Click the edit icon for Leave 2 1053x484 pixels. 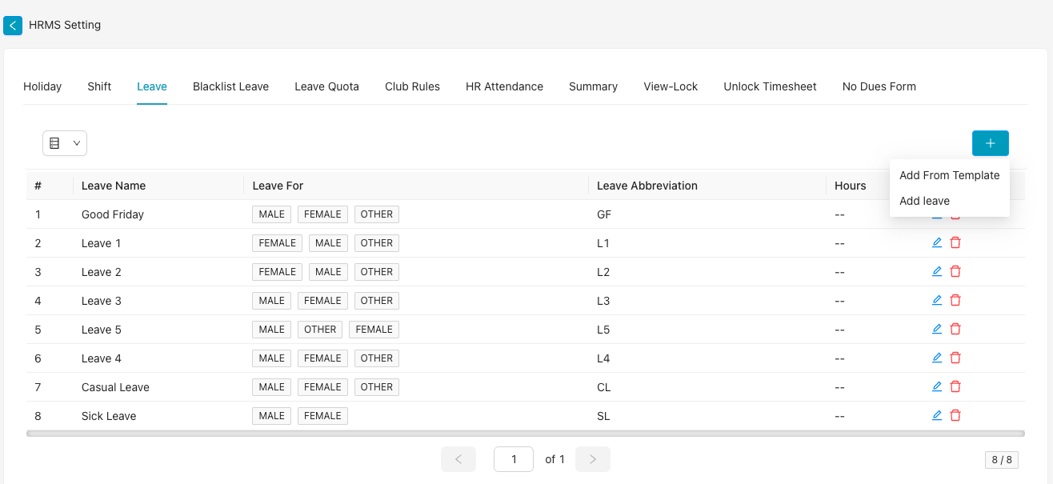tap(937, 271)
